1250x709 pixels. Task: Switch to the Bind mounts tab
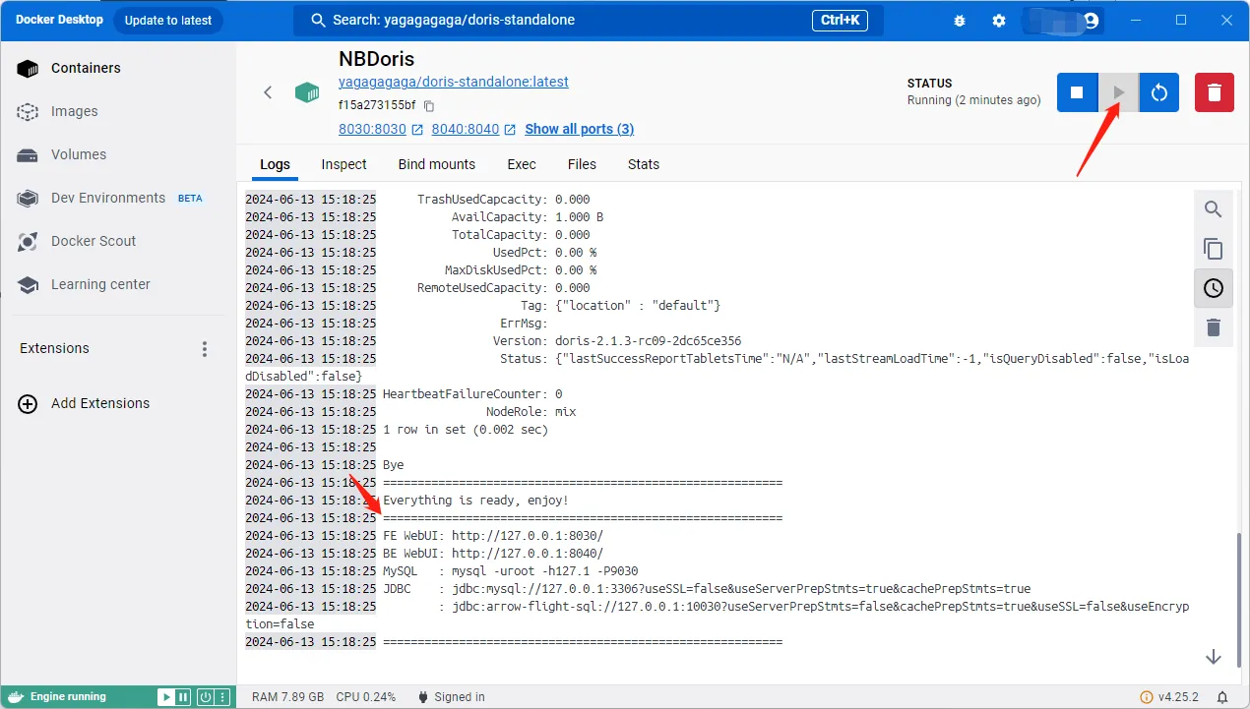click(x=437, y=164)
